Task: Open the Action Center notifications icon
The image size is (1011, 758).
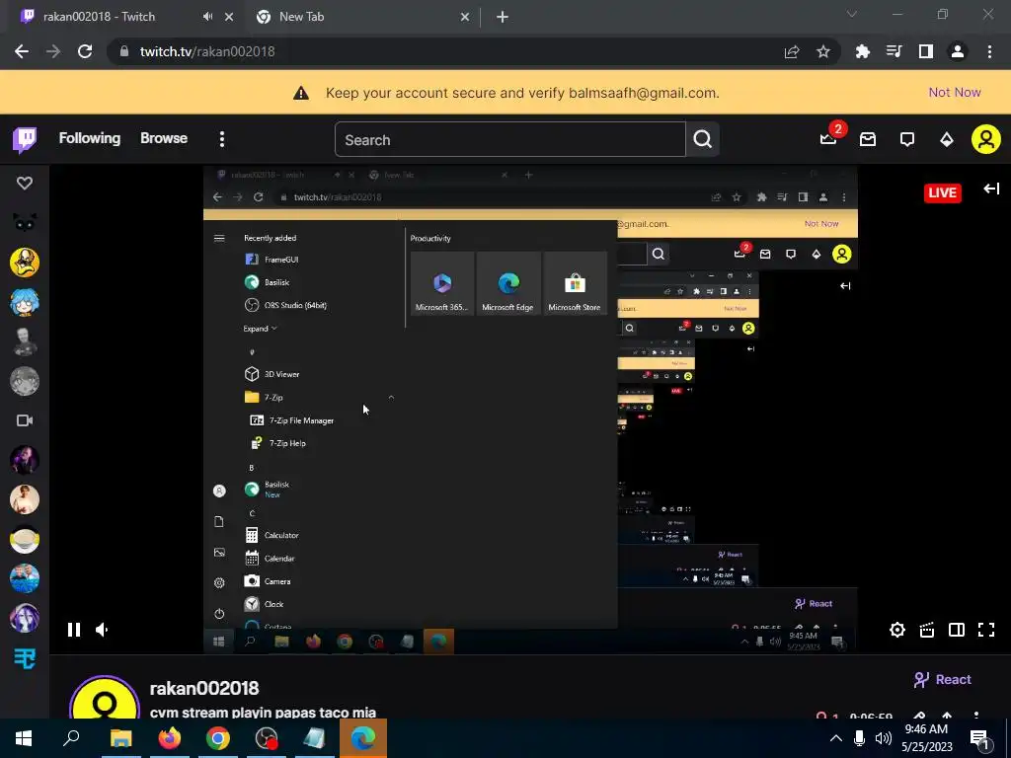Action: pyautogui.click(x=979, y=738)
